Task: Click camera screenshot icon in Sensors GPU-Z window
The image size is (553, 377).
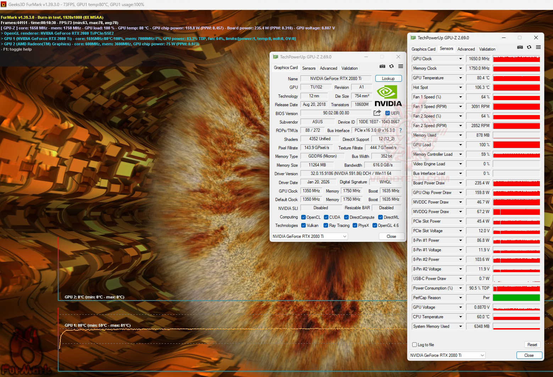Action: 520,47
